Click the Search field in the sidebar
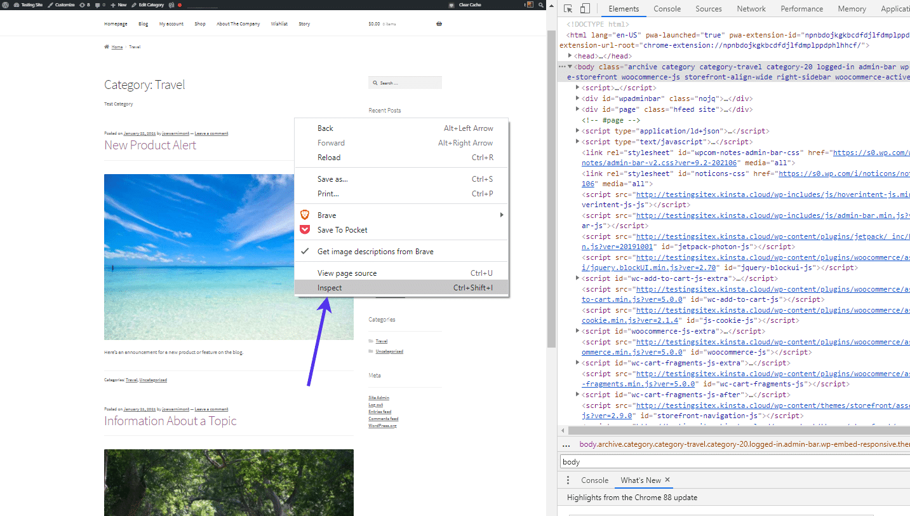 [x=405, y=82]
